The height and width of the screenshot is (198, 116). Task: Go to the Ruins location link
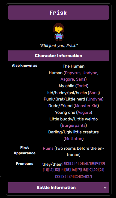point(48,148)
